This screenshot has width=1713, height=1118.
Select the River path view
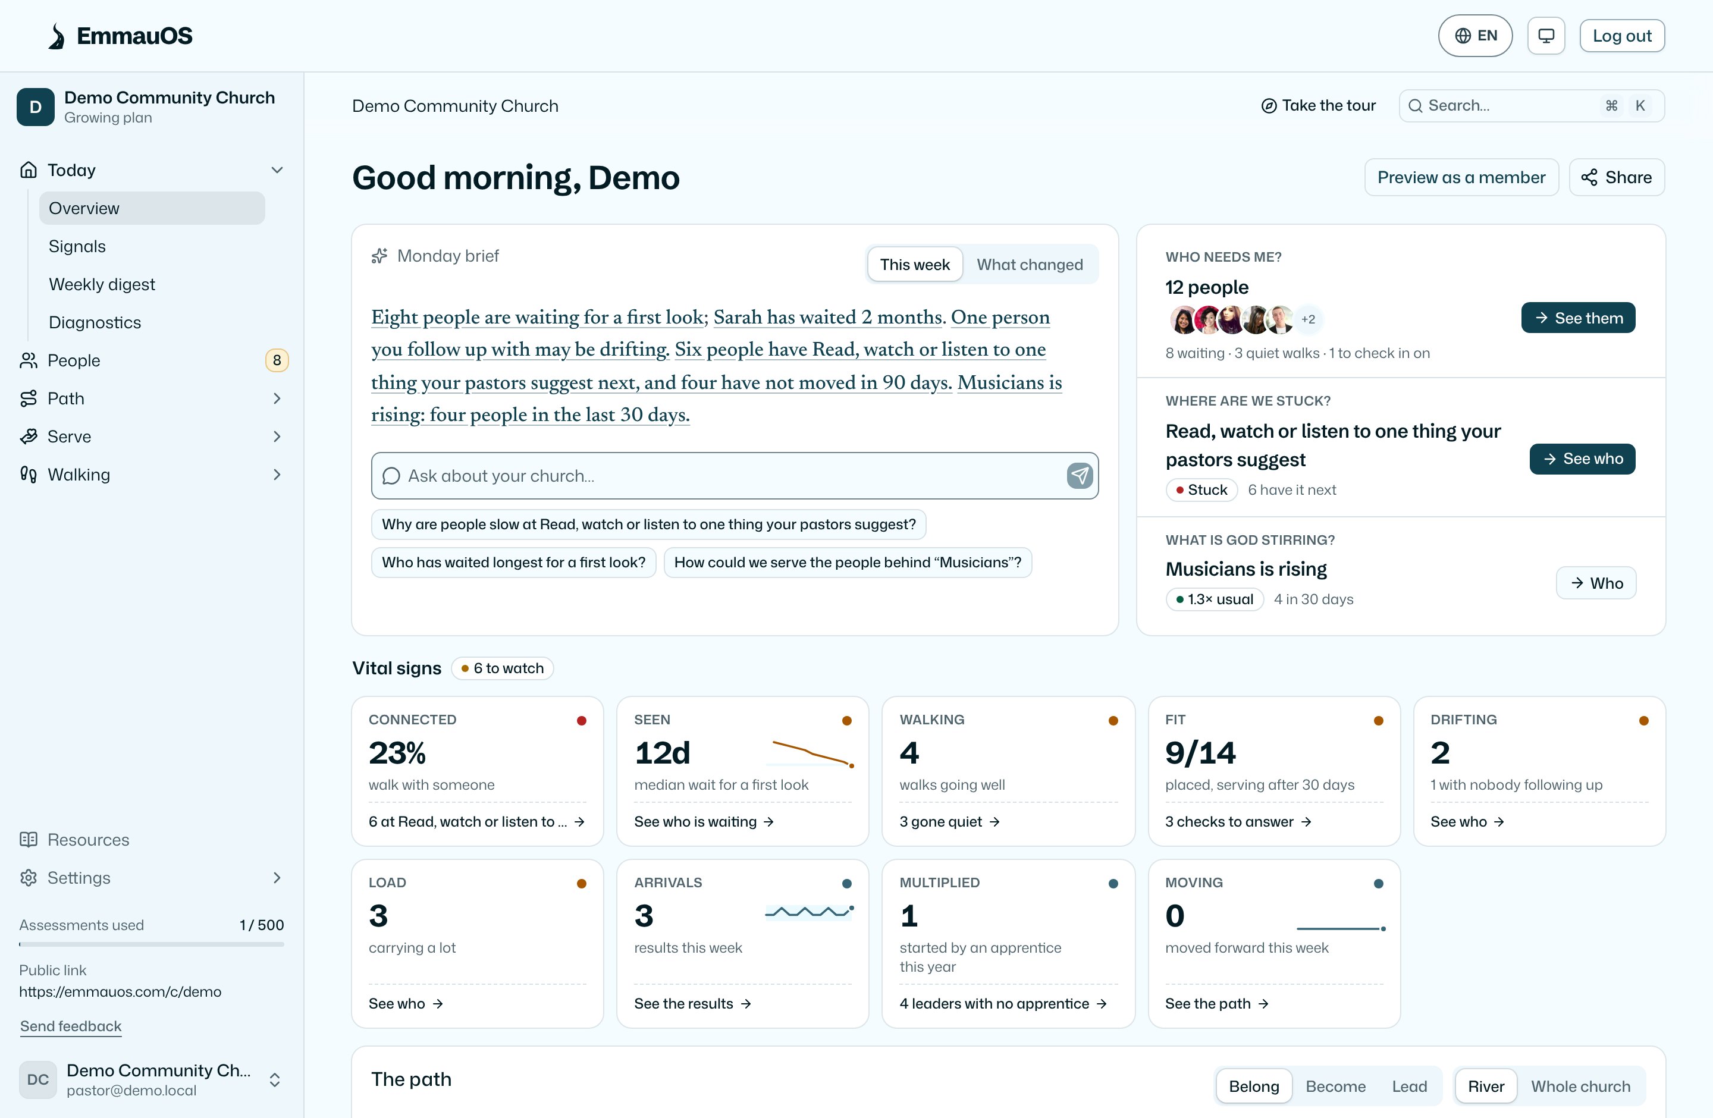click(x=1486, y=1086)
